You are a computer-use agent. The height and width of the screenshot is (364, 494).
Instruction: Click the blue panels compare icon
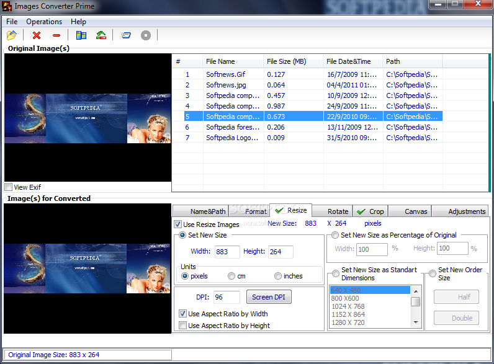point(81,35)
